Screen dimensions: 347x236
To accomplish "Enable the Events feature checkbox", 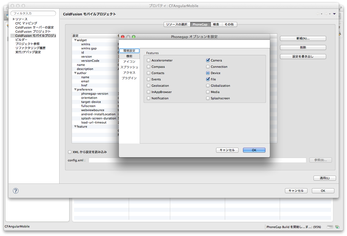I will click(149, 79).
